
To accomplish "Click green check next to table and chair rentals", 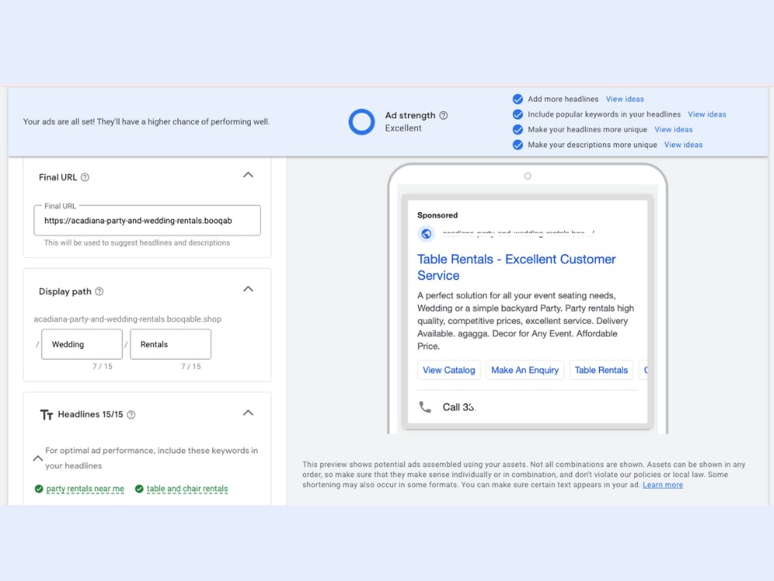I will click(x=139, y=489).
